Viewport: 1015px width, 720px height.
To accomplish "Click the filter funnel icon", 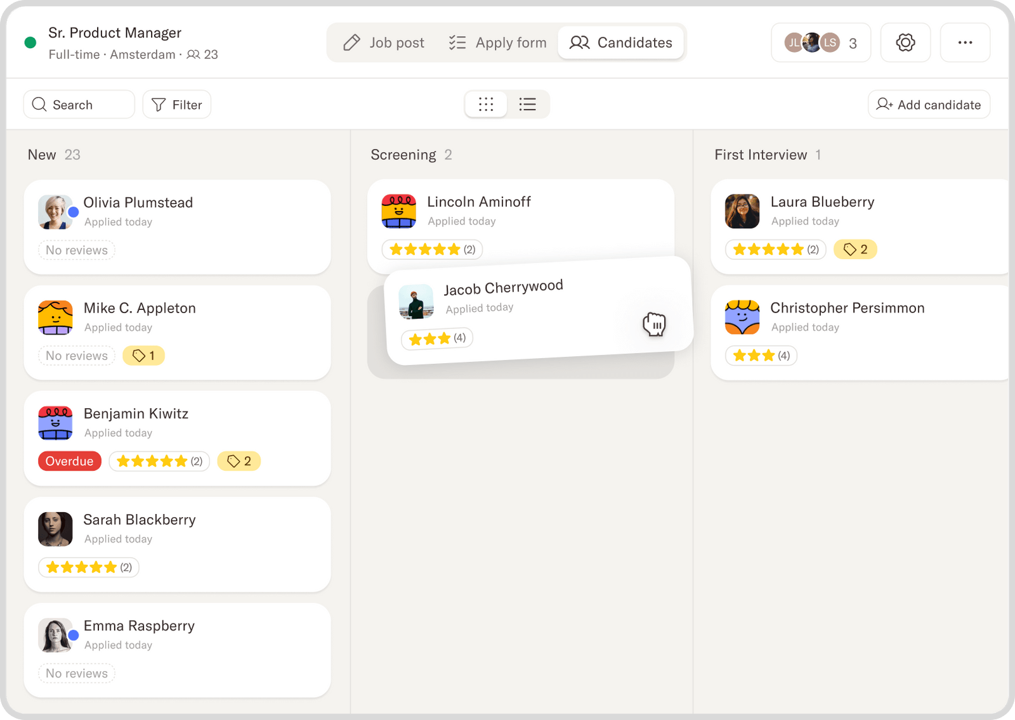I will [x=158, y=104].
